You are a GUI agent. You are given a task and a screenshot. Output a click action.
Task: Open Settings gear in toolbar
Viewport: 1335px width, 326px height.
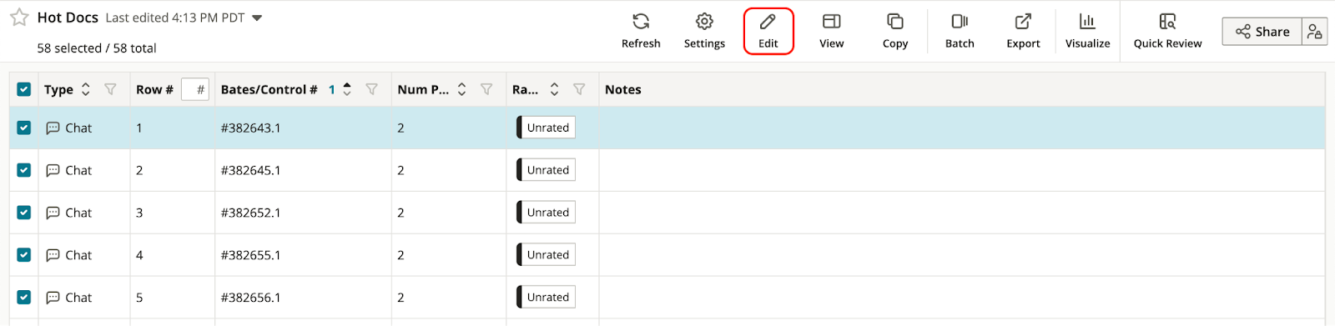[x=704, y=22]
